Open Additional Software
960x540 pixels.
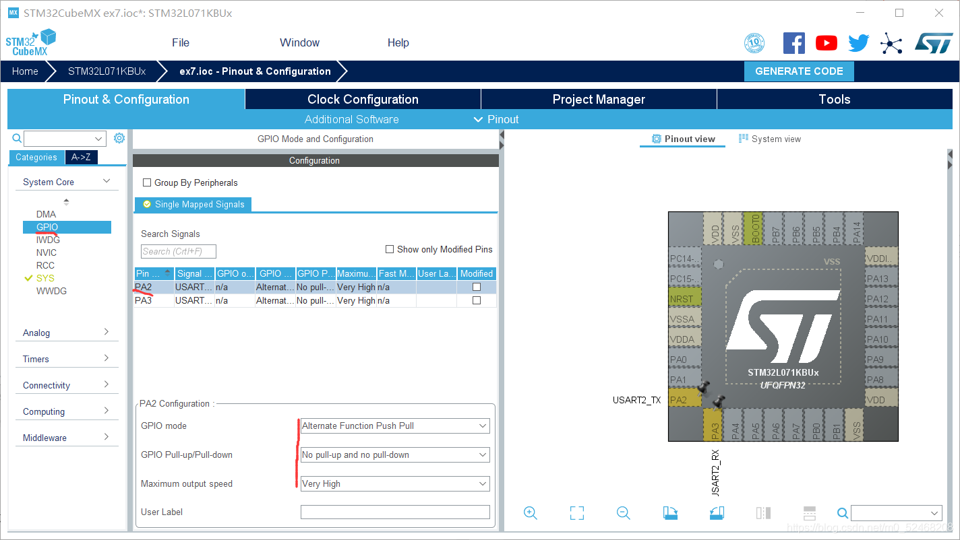click(x=351, y=119)
